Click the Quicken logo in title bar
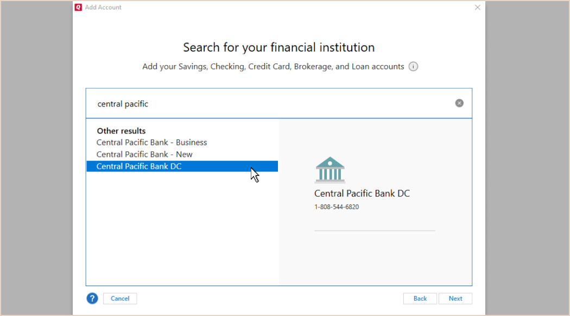 click(78, 7)
